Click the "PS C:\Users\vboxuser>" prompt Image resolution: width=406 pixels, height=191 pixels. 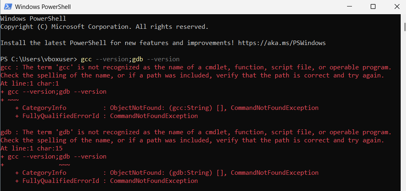39,59
